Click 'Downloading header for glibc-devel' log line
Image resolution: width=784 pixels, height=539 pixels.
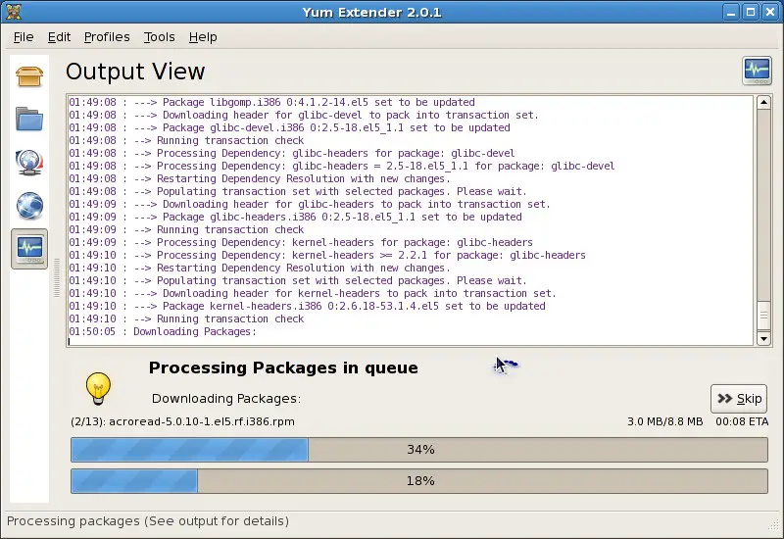pos(304,115)
